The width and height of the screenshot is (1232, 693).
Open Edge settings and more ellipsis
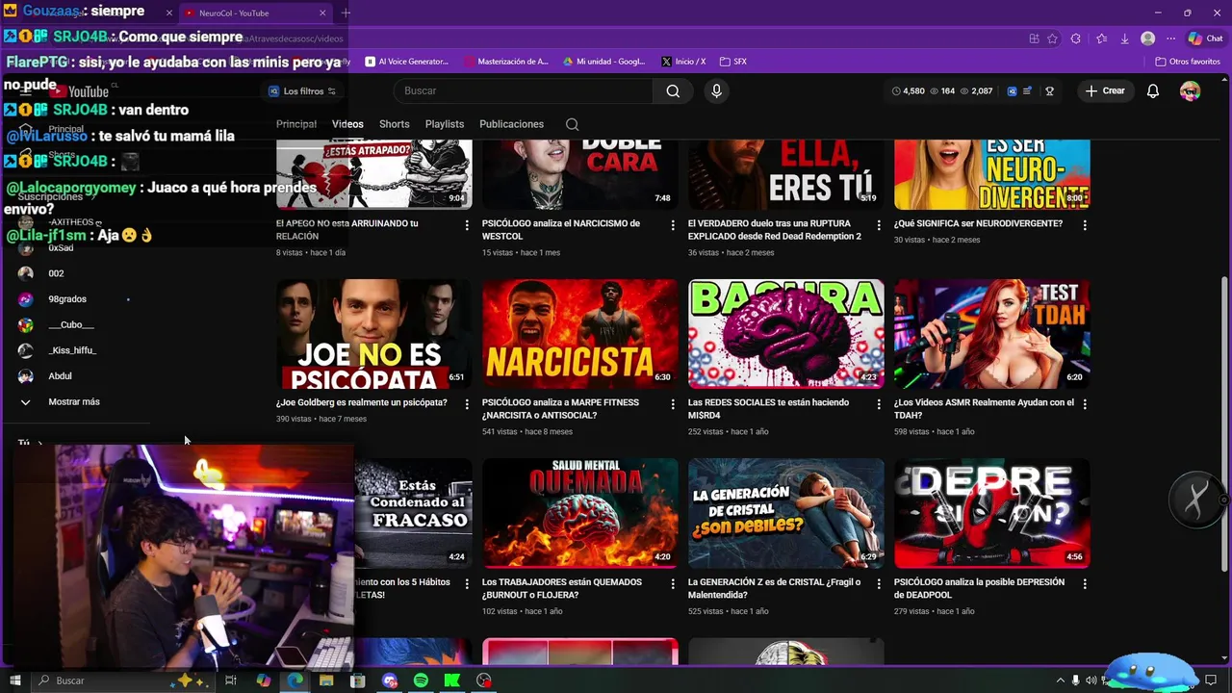coord(1170,38)
